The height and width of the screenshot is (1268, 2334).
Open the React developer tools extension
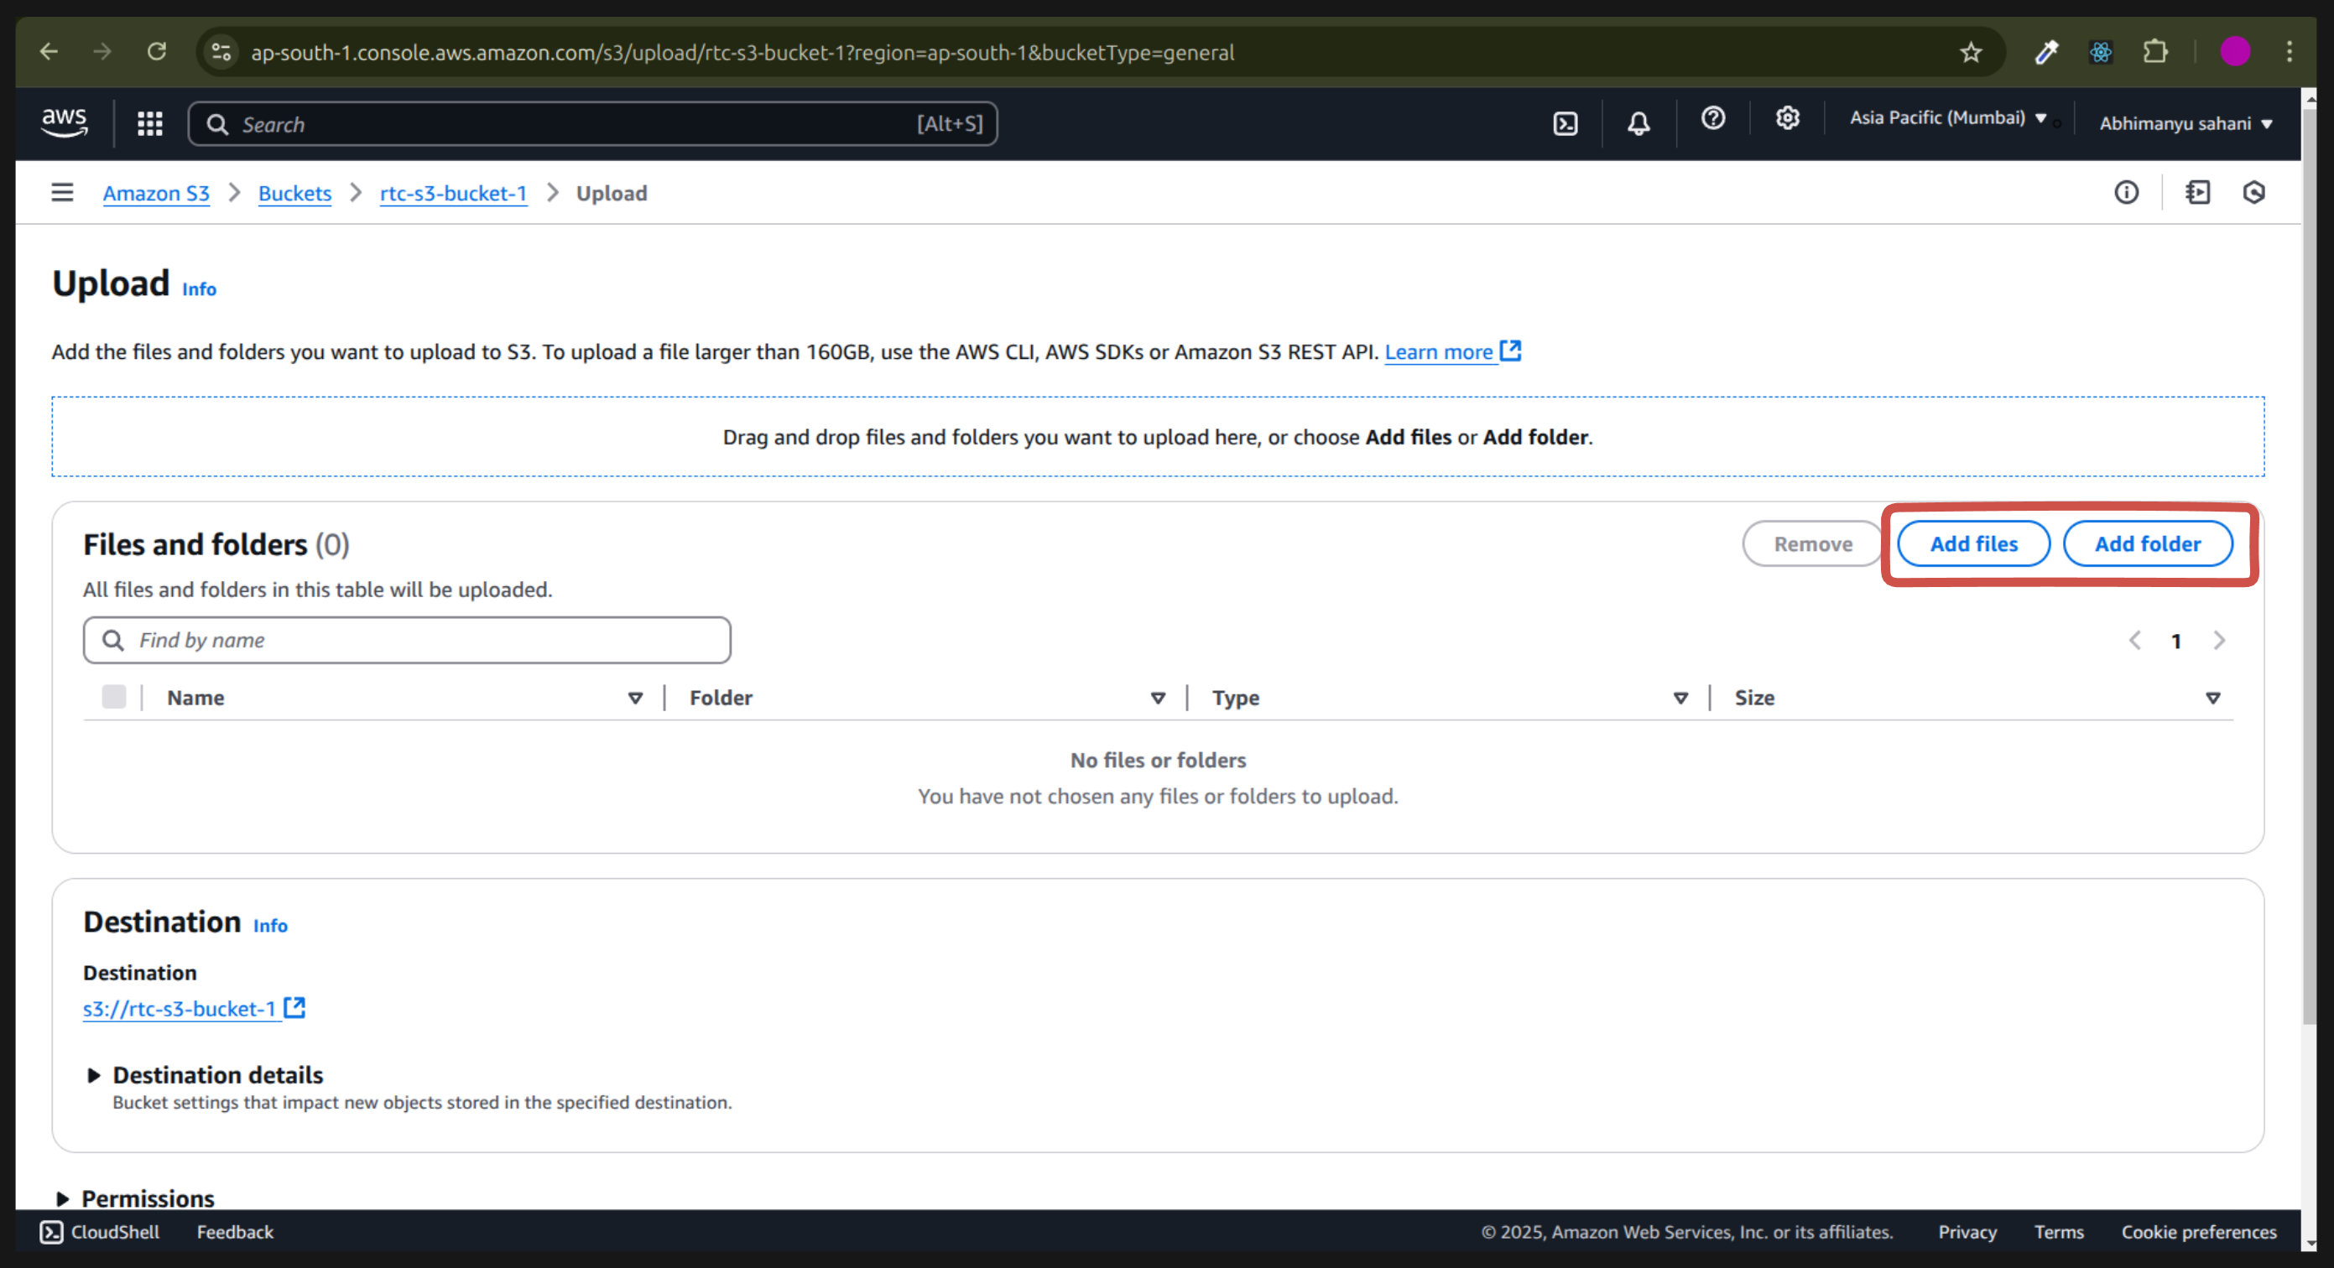click(2100, 52)
